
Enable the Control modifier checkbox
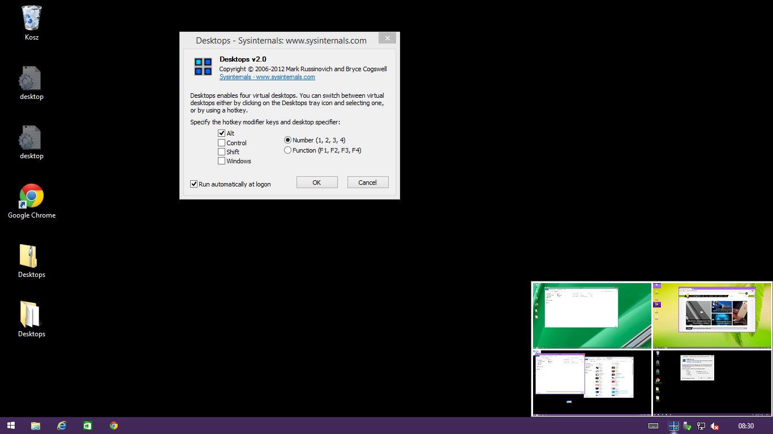(x=222, y=143)
